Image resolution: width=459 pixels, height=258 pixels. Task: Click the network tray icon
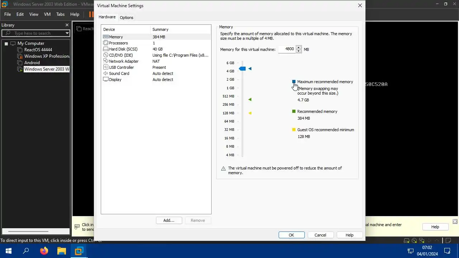pos(411,251)
